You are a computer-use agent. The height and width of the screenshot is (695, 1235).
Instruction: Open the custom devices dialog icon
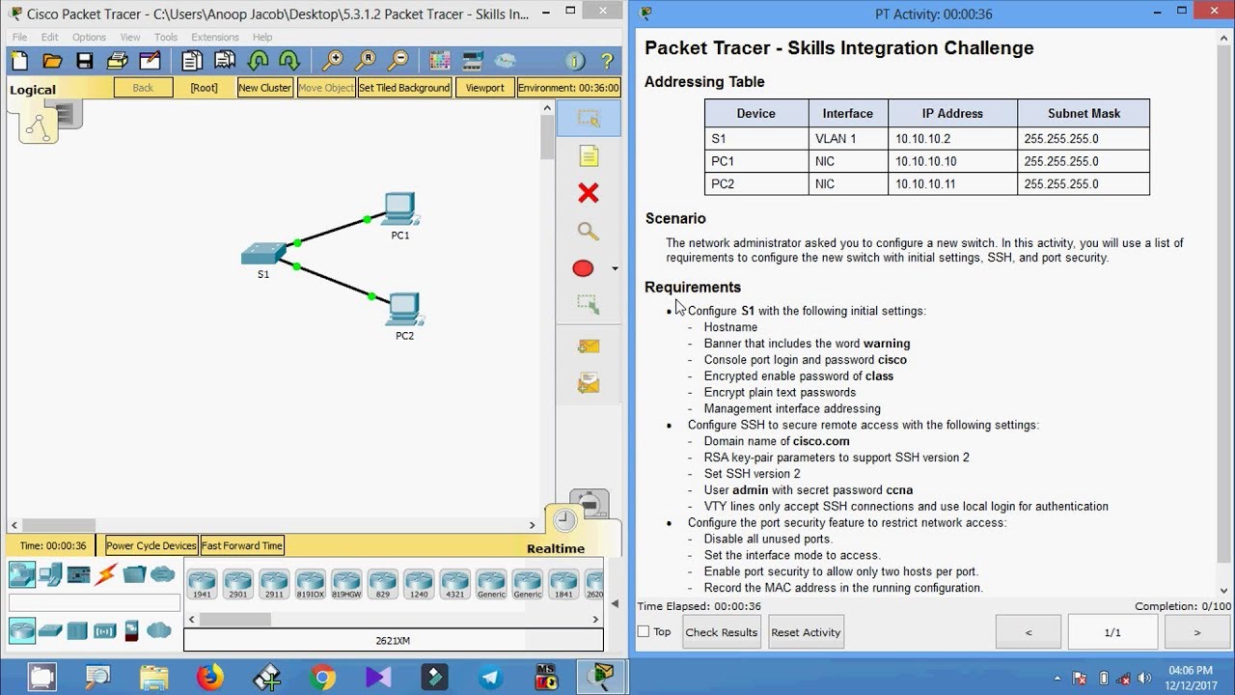(x=473, y=61)
